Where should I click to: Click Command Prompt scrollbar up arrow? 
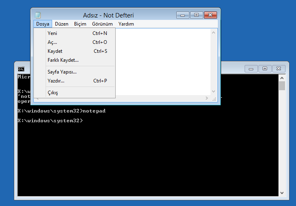pyautogui.click(x=282, y=78)
